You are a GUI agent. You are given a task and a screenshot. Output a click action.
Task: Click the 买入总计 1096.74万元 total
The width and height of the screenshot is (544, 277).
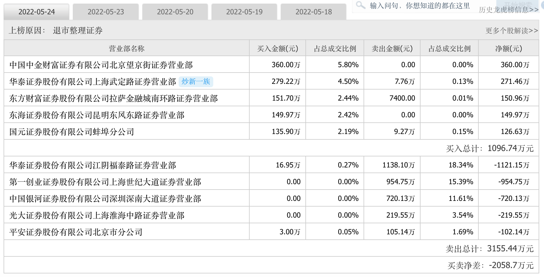[x=490, y=148]
